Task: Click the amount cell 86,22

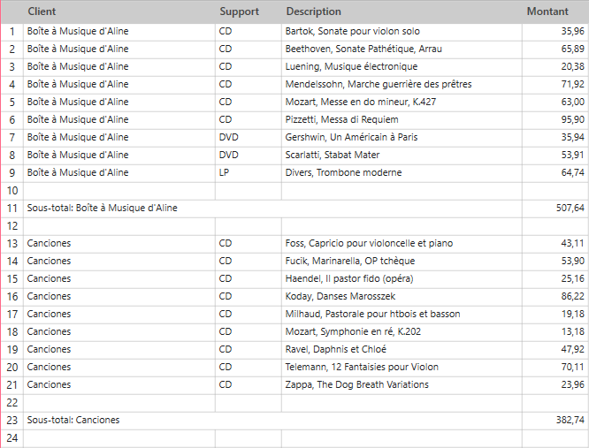Action: click(x=572, y=296)
